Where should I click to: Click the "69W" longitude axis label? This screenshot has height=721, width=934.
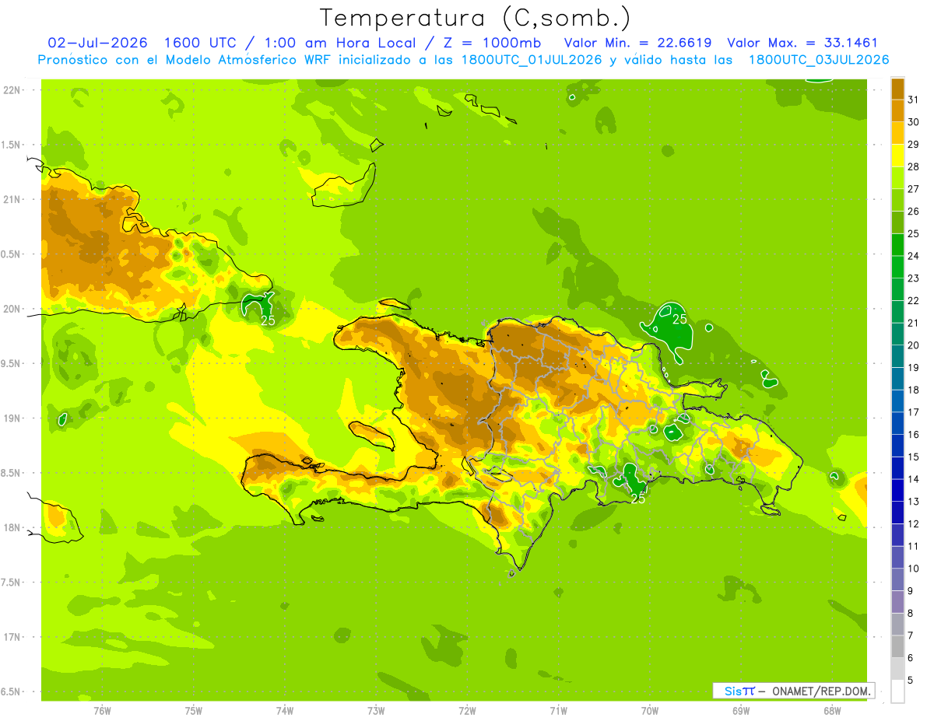[741, 710]
